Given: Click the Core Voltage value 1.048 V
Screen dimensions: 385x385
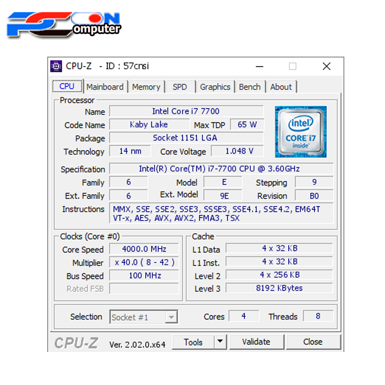Looking at the screenshot, I should tap(238, 151).
